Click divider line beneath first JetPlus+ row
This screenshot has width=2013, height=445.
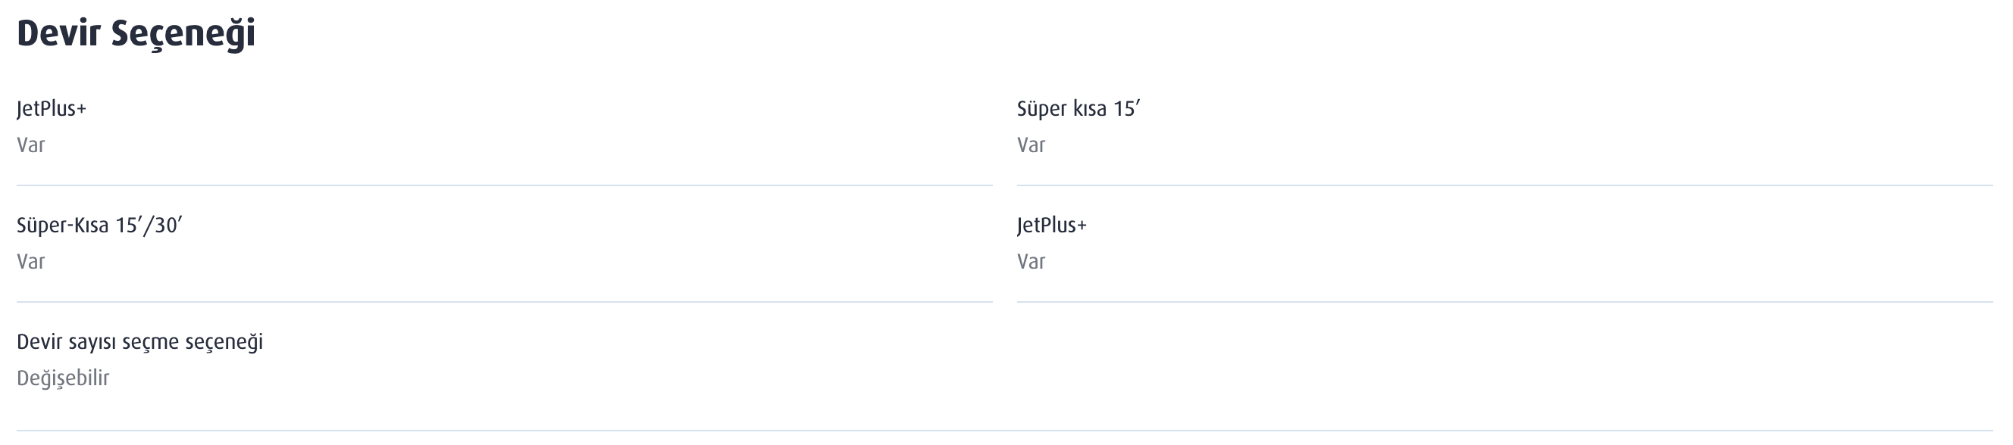pyautogui.click(x=504, y=185)
